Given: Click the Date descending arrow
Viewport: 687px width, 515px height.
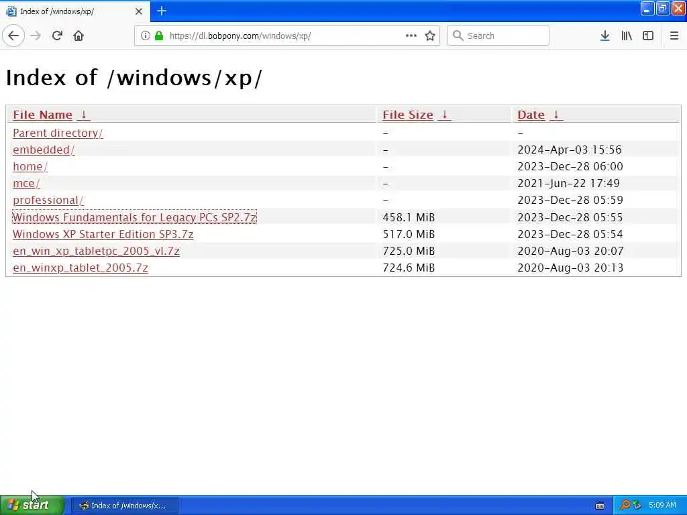Looking at the screenshot, I should tap(556, 115).
